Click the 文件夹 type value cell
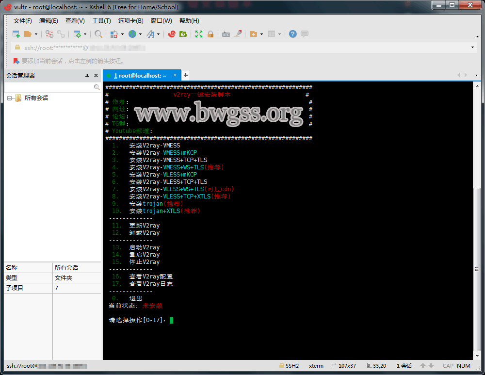 [x=77, y=278]
